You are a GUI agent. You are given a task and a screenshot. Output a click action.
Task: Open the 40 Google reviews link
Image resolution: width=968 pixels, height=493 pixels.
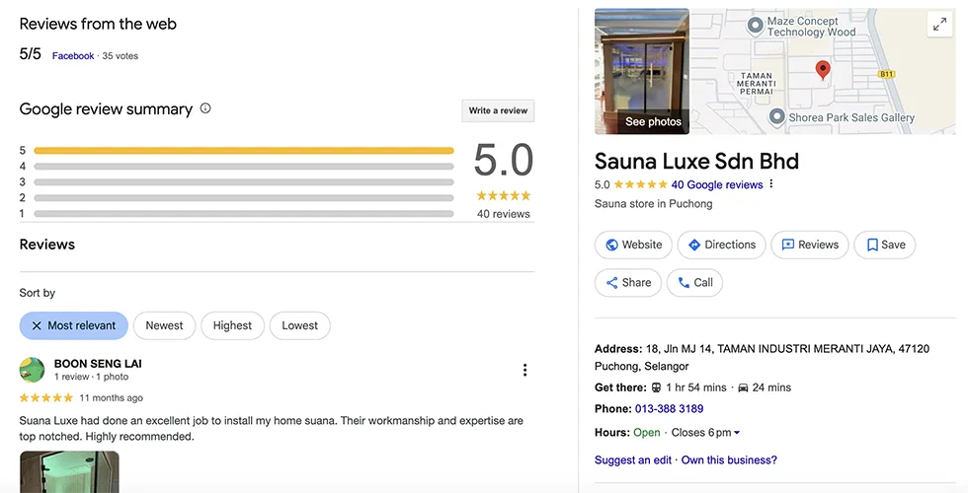[717, 185]
